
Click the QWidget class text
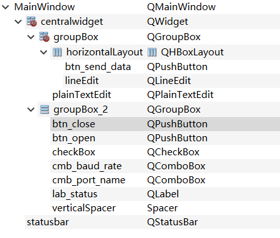(167, 22)
